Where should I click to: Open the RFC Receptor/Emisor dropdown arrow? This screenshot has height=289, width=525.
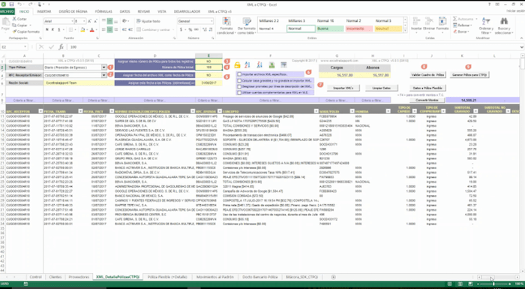pyautogui.click(x=104, y=75)
